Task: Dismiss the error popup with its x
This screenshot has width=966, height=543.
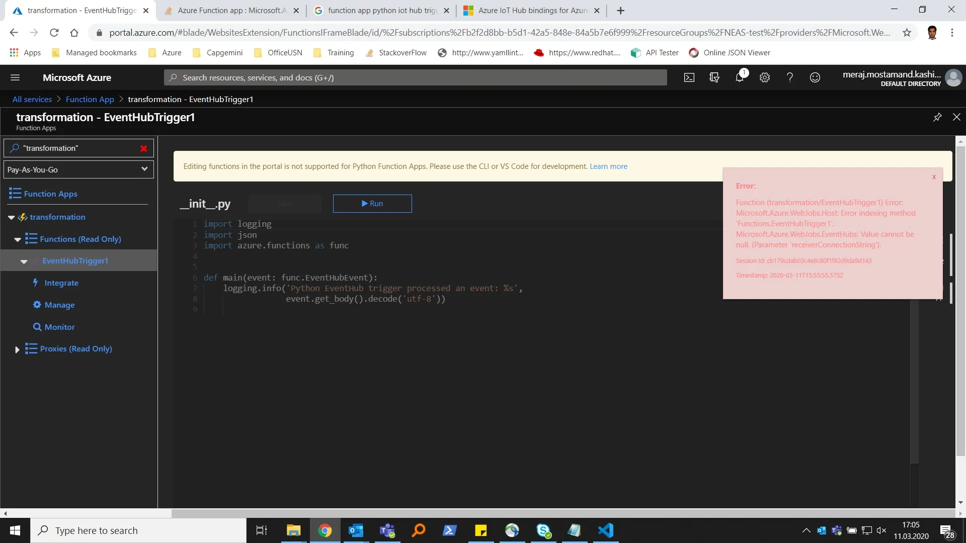Action: point(934,177)
